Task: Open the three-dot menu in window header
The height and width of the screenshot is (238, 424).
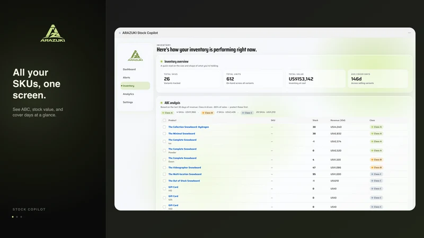Action: [409, 33]
